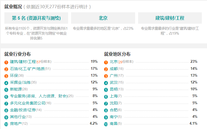Click the 成都 region link
The height and width of the screenshot is (129, 207).
pos(114,69)
